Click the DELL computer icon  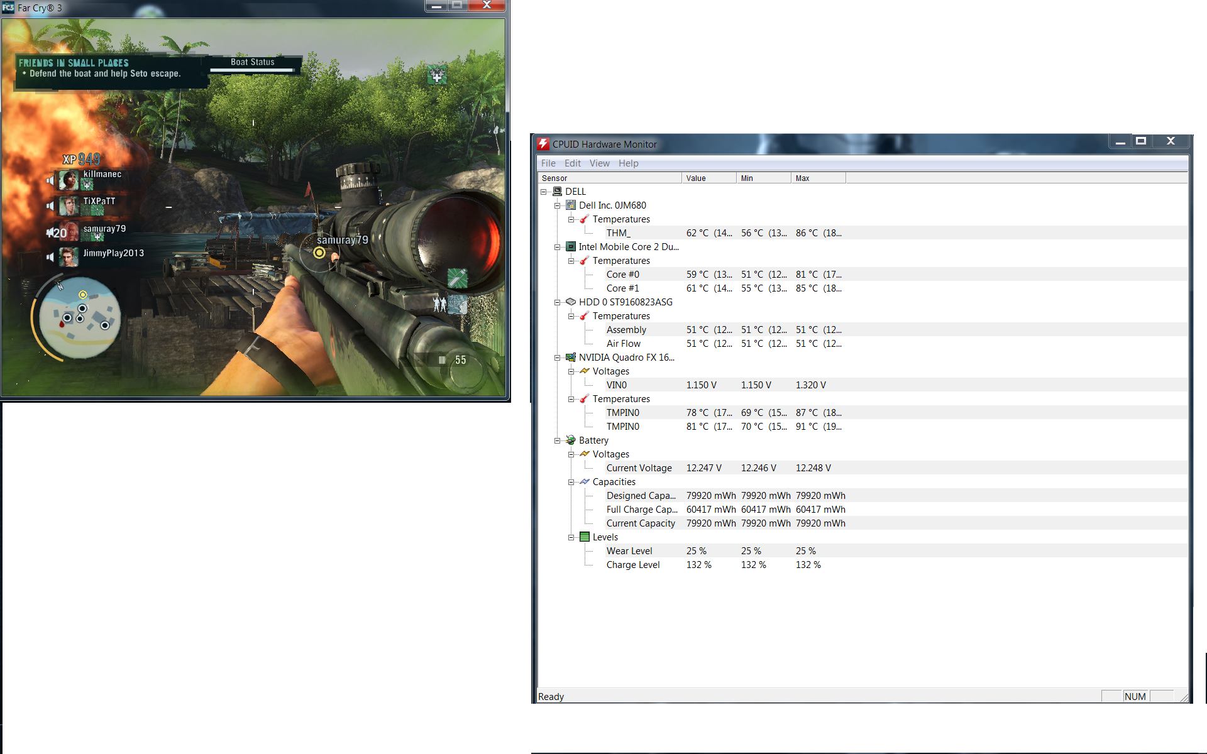pyautogui.click(x=557, y=192)
